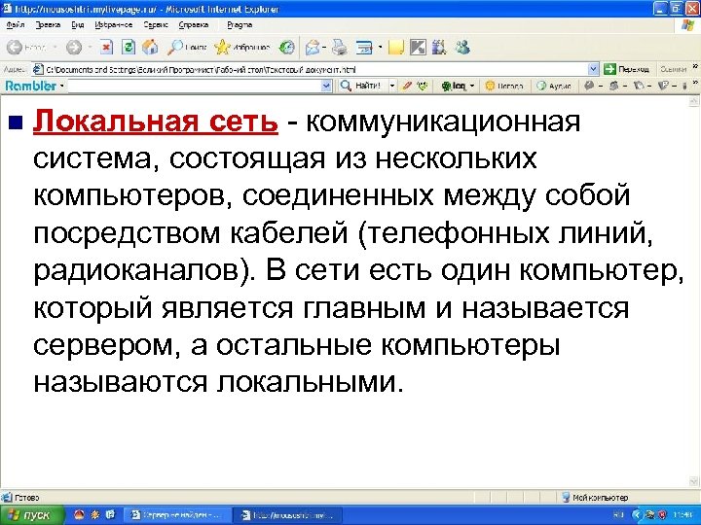Open Favorites star button
701x525 pixels.
[x=242, y=47]
